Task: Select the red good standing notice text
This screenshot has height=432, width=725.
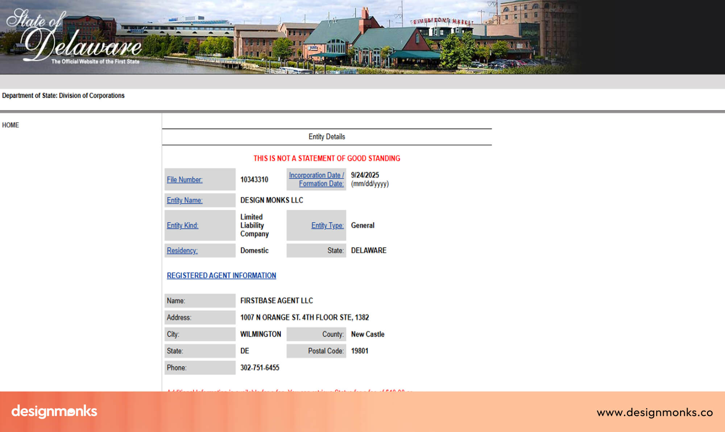Action: click(327, 158)
